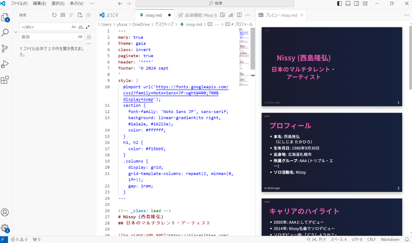Toggle match whole word option

[x=80, y=27]
